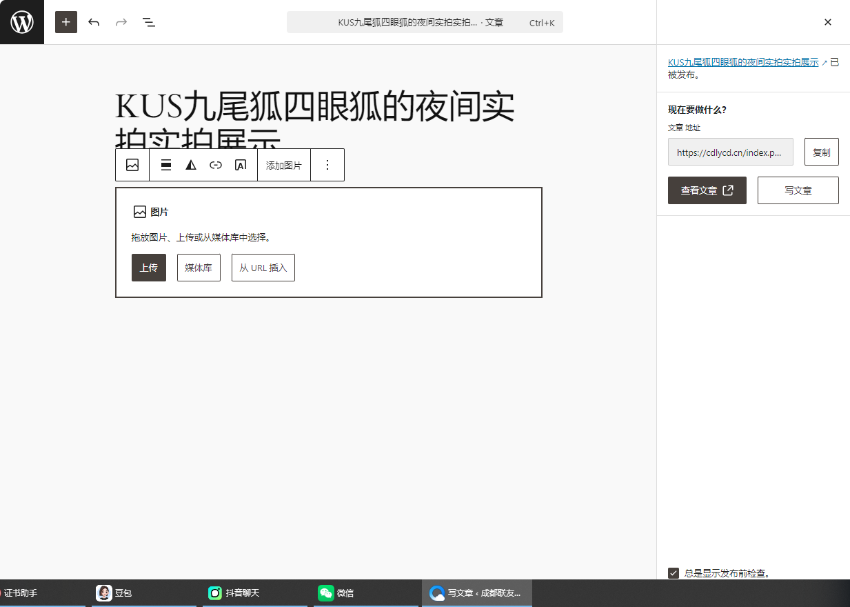Viewport: 850px width, 607px height.
Task: Toggle 总是显示发布前检查 checkbox
Action: coord(674,573)
